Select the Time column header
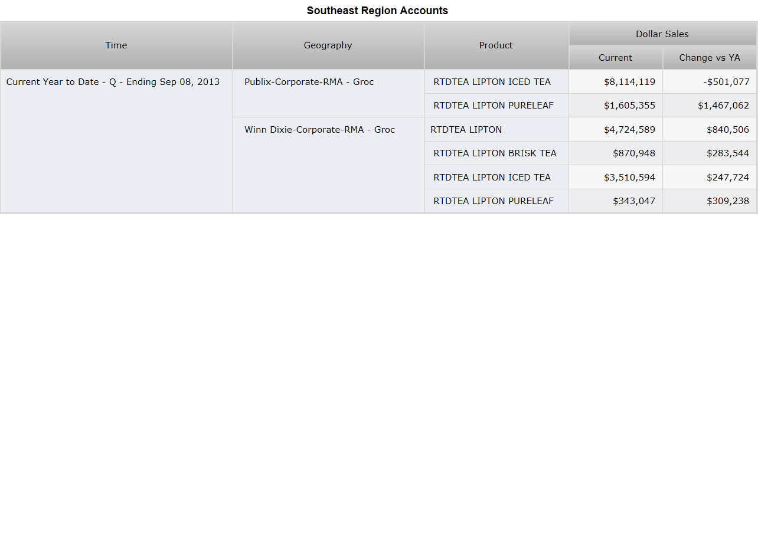Image resolution: width=758 pixels, height=558 pixels. pyautogui.click(x=116, y=45)
